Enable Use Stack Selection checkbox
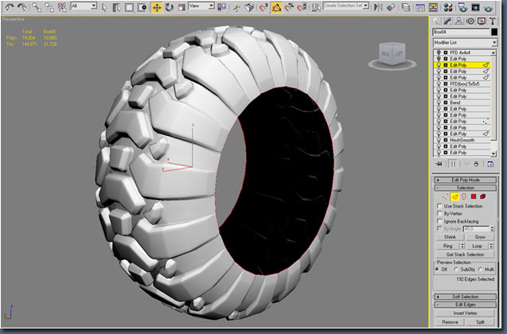 (439, 206)
